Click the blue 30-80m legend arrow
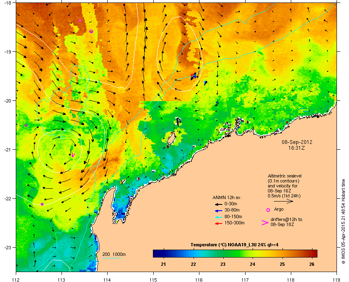Screen dimensions: 349x282 click(219, 211)
